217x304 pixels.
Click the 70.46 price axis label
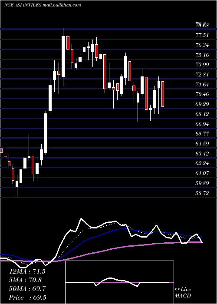(x=202, y=94)
